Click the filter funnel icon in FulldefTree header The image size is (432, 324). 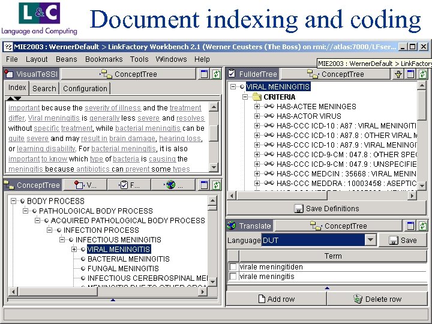click(x=398, y=74)
